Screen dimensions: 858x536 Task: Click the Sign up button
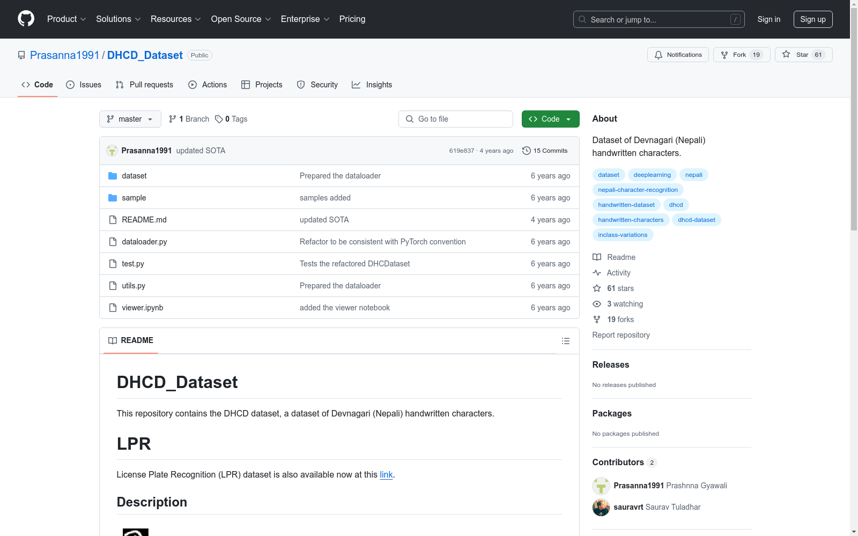tap(813, 19)
